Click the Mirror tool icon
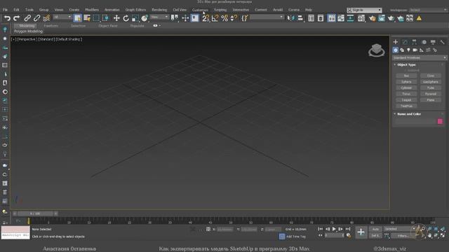 [290, 18]
